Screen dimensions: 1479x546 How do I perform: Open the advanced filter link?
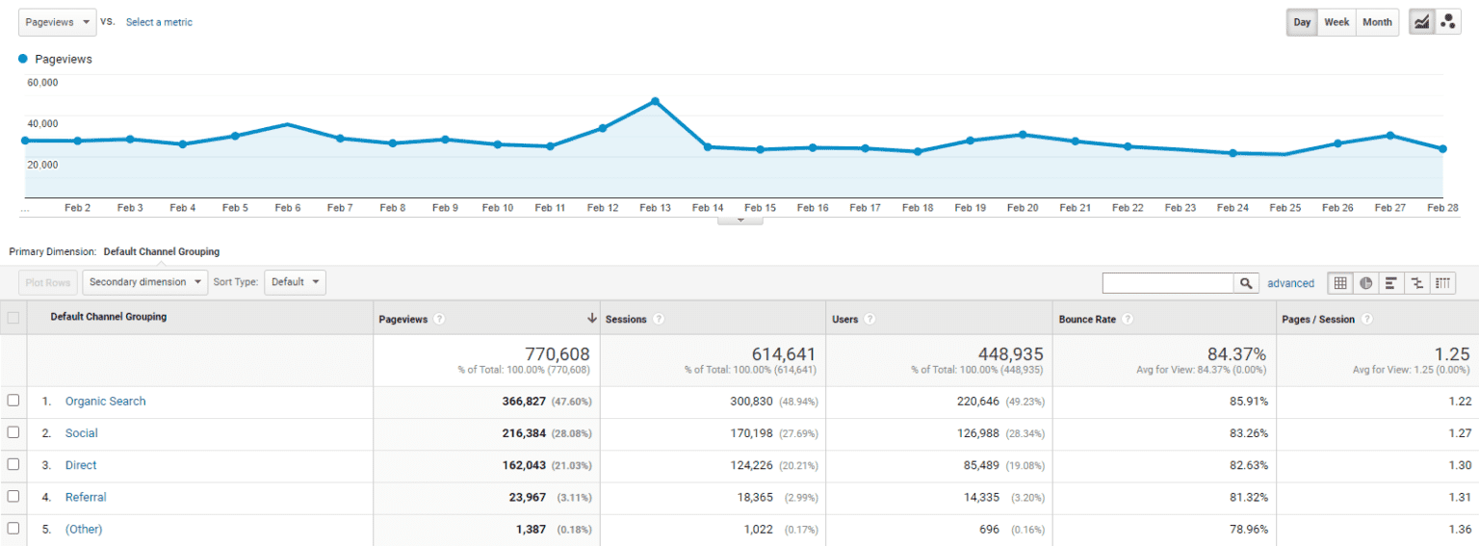1290,283
